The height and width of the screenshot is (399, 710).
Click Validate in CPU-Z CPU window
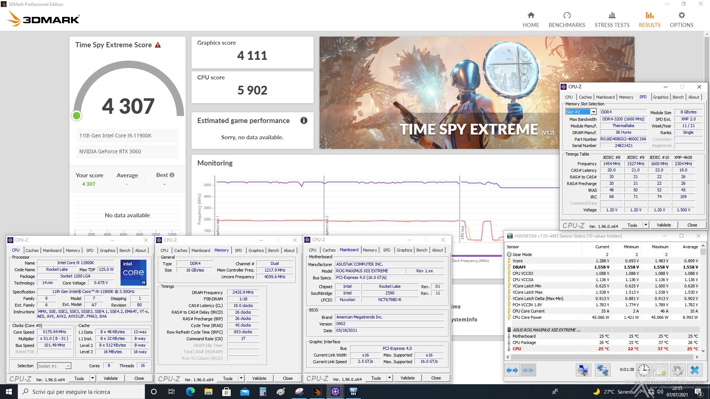111,378
